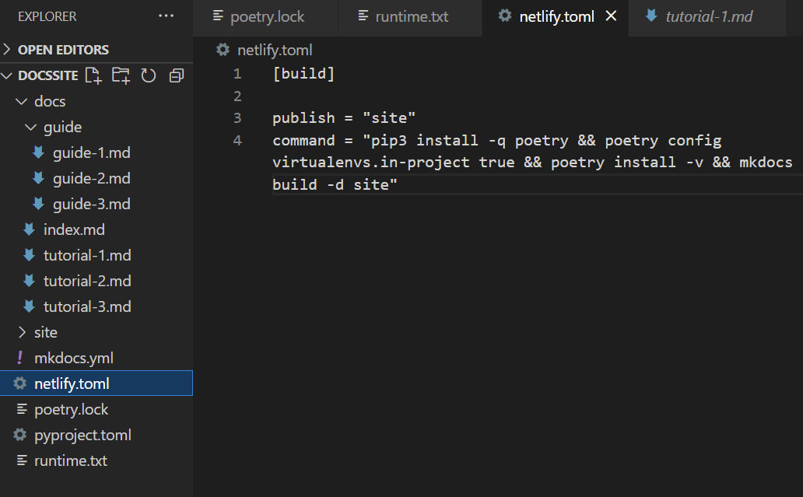Open index.md in the file tree

(x=74, y=229)
